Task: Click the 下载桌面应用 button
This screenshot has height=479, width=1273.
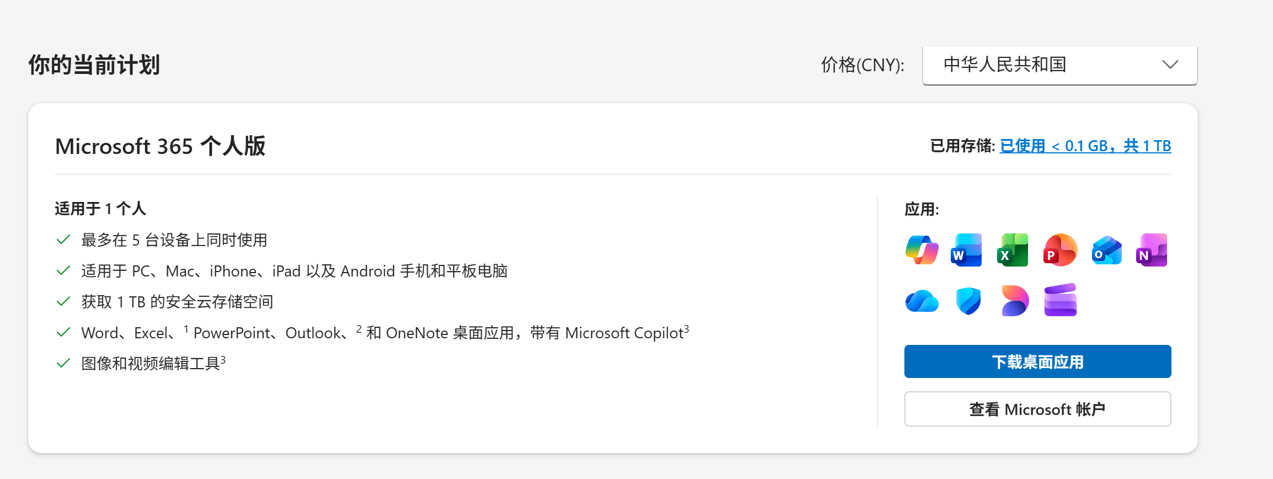Action: click(x=1037, y=361)
